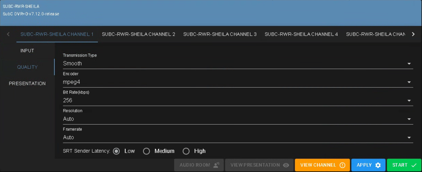The image size is (422, 172).
Task: Switch to SUBC-RWR-SHEILA CHANNEL 4 tab
Action: click(301, 34)
